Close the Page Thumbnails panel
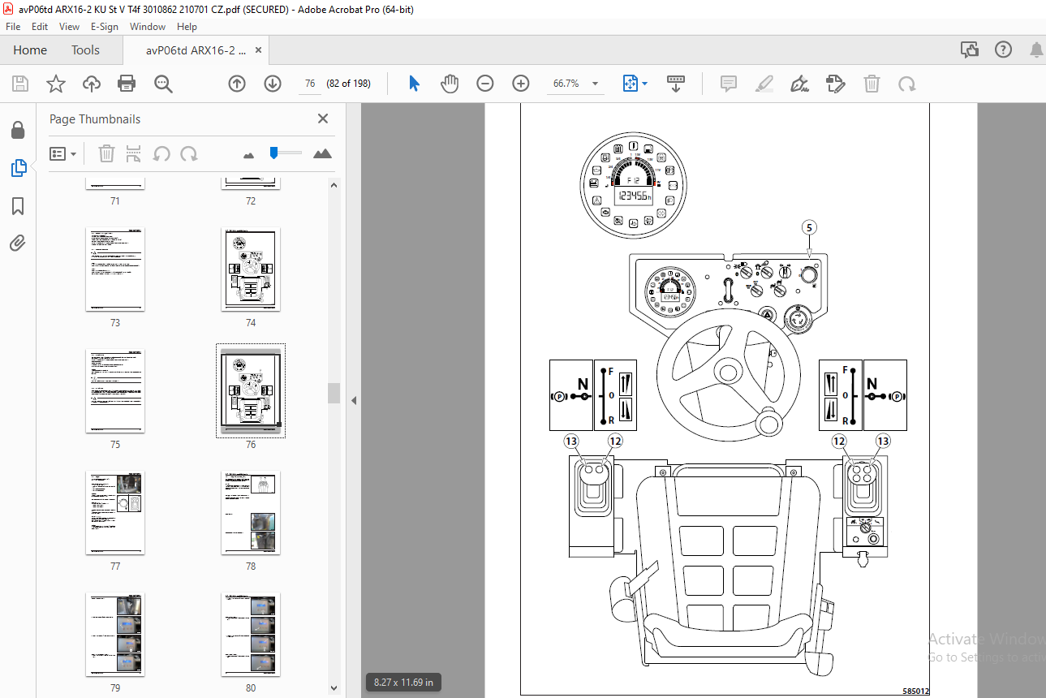The width and height of the screenshot is (1046, 698). click(323, 118)
